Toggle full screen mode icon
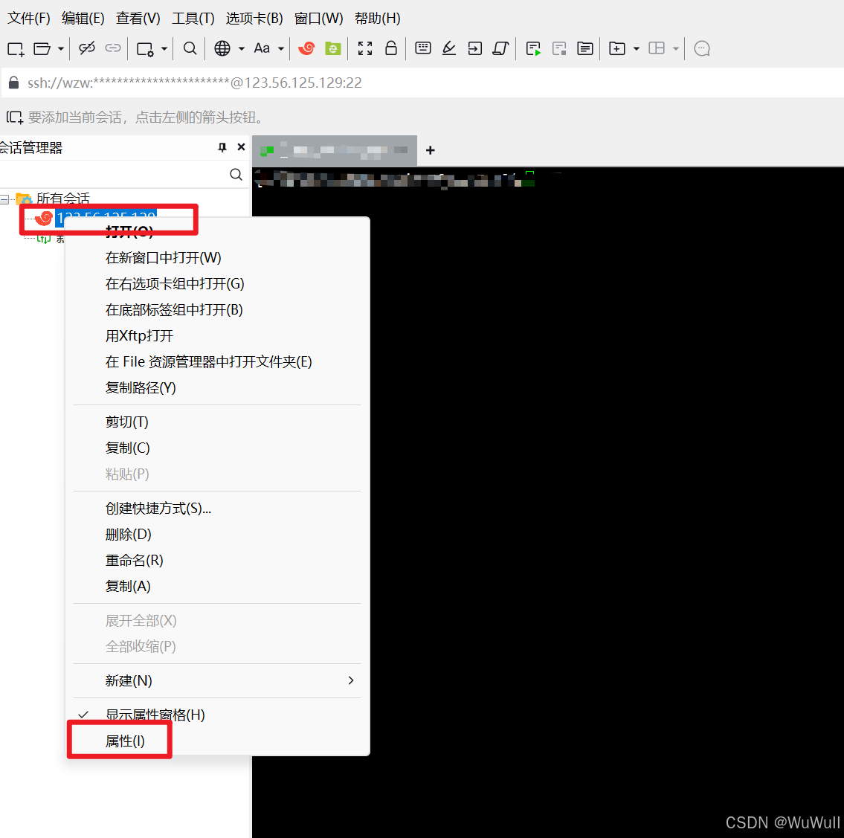This screenshot has height=838, width=844. pos(365,48)
